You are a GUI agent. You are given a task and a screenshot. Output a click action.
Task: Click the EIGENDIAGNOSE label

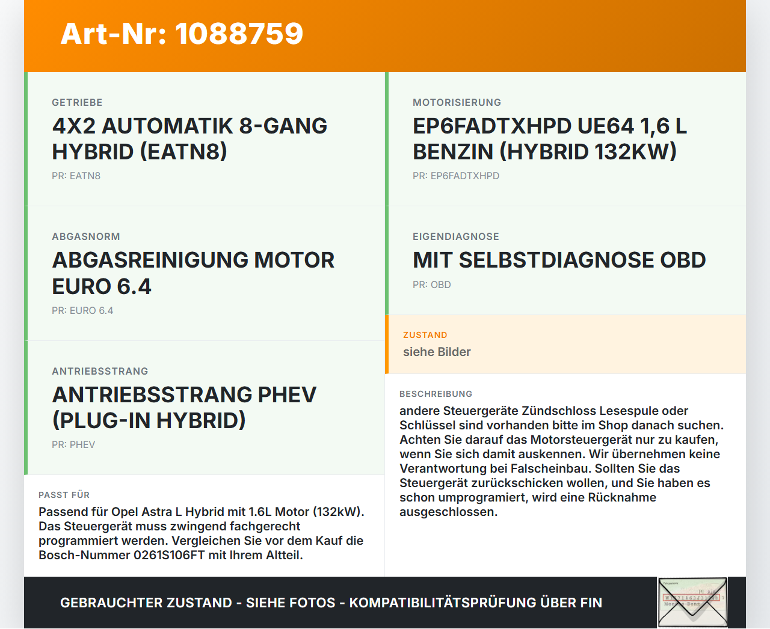click(x=456, y=237)
